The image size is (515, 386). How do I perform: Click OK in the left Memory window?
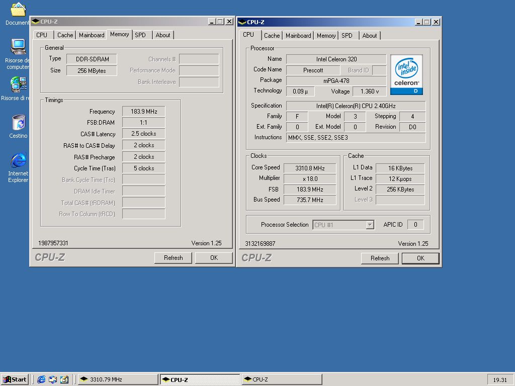tap(214, 258)
